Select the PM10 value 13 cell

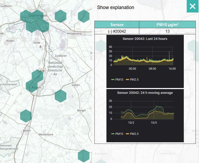[168, 31]
